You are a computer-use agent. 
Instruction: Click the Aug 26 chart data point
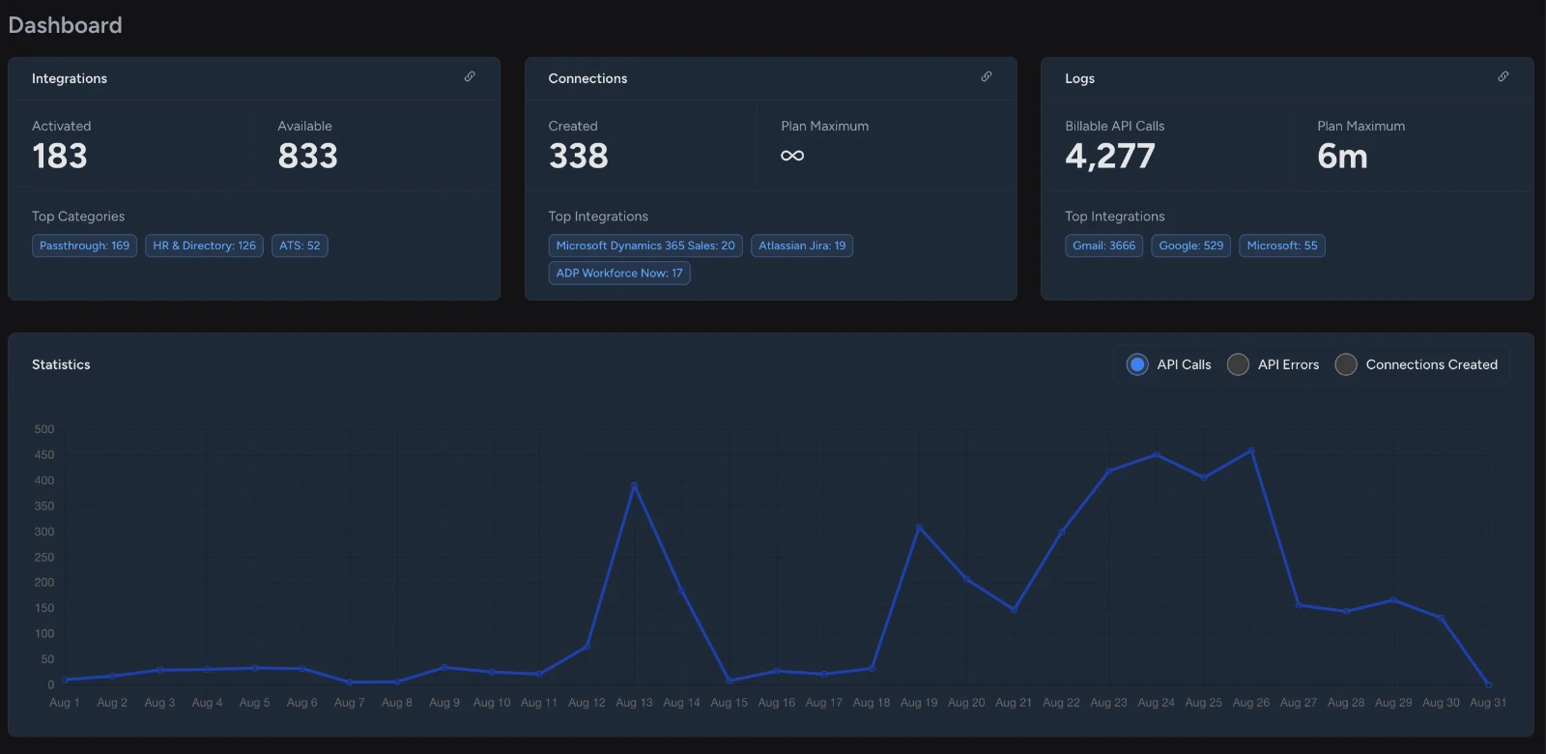[x=1251, y=450]
